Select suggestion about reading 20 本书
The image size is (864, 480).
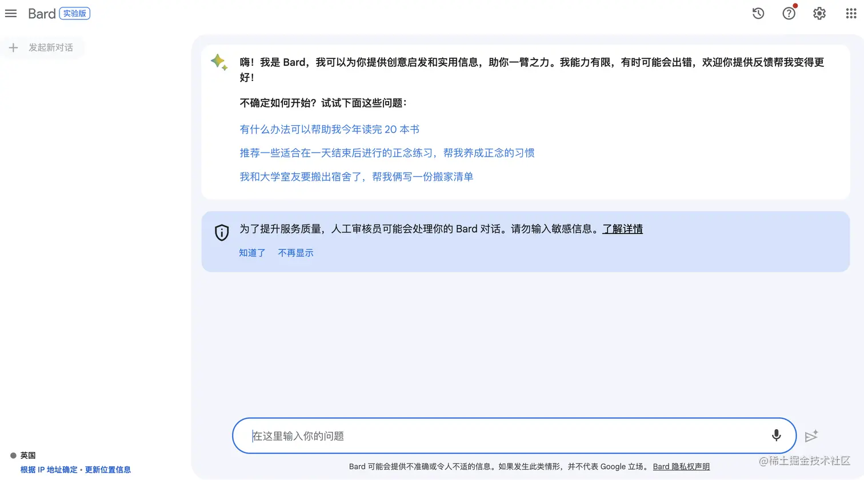(x=330, y=129)
